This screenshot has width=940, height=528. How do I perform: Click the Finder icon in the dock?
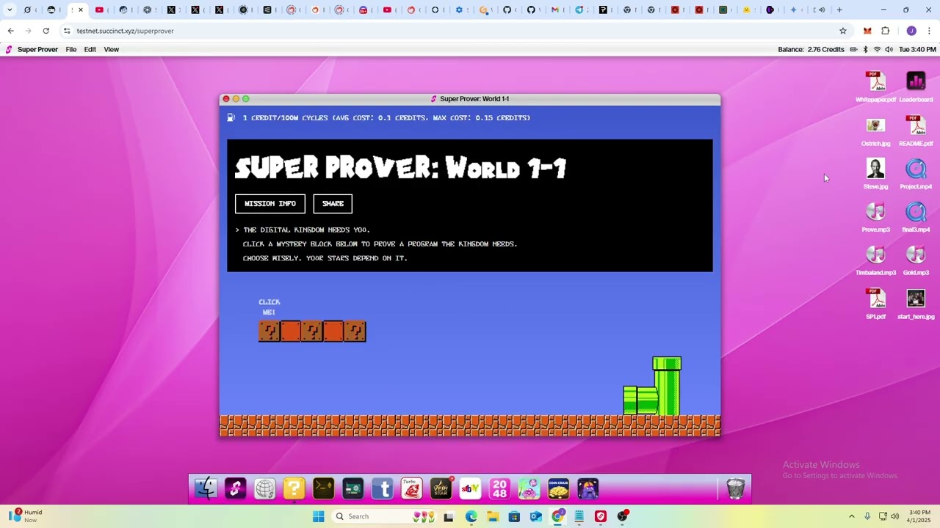(206, 488)
